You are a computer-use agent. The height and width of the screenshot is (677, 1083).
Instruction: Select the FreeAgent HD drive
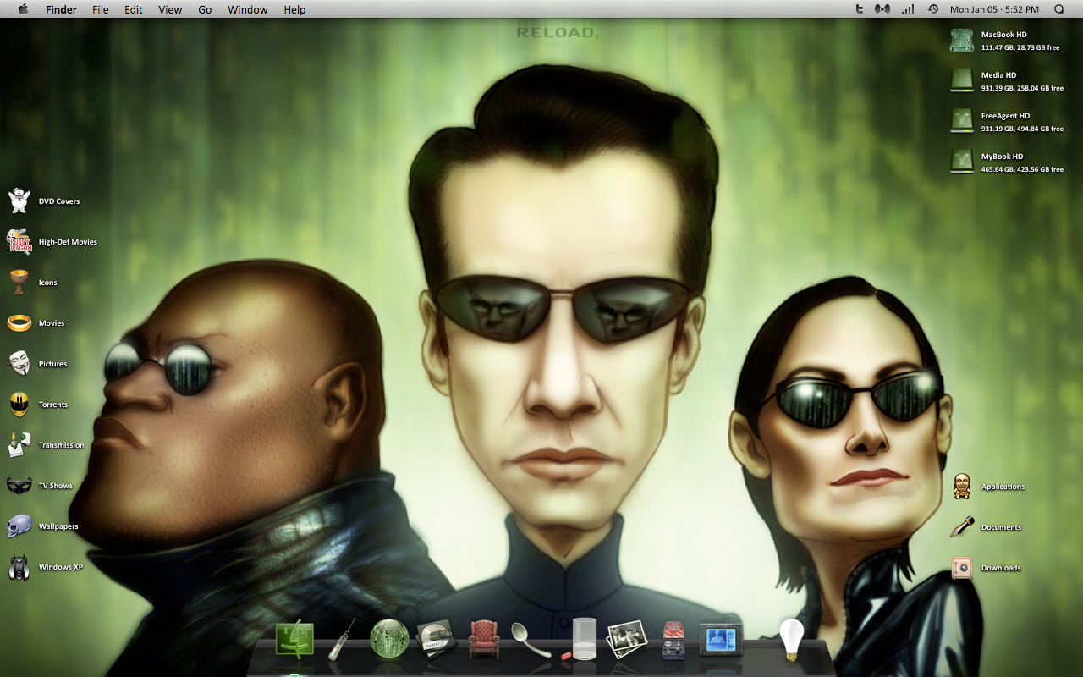coord(962,121)
